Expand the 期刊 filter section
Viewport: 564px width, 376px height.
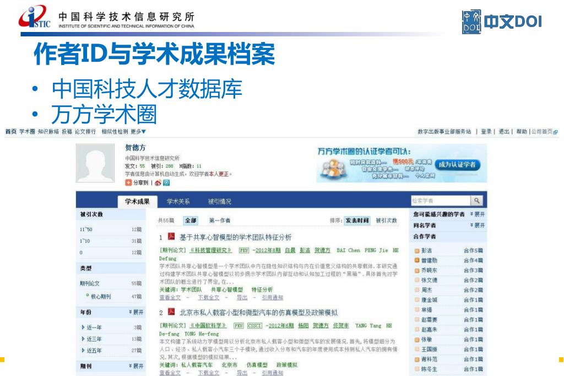[x=137, y=366]
